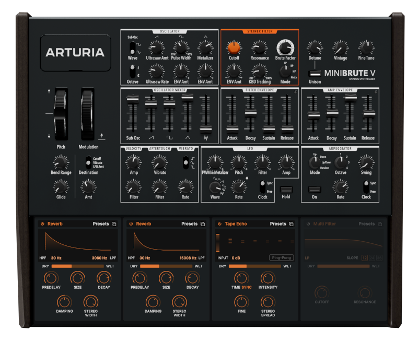Viewport: 418px width, 342px height.
Task: Click the Steiner Filter Cutoff knob
Action: pos(234,48)
